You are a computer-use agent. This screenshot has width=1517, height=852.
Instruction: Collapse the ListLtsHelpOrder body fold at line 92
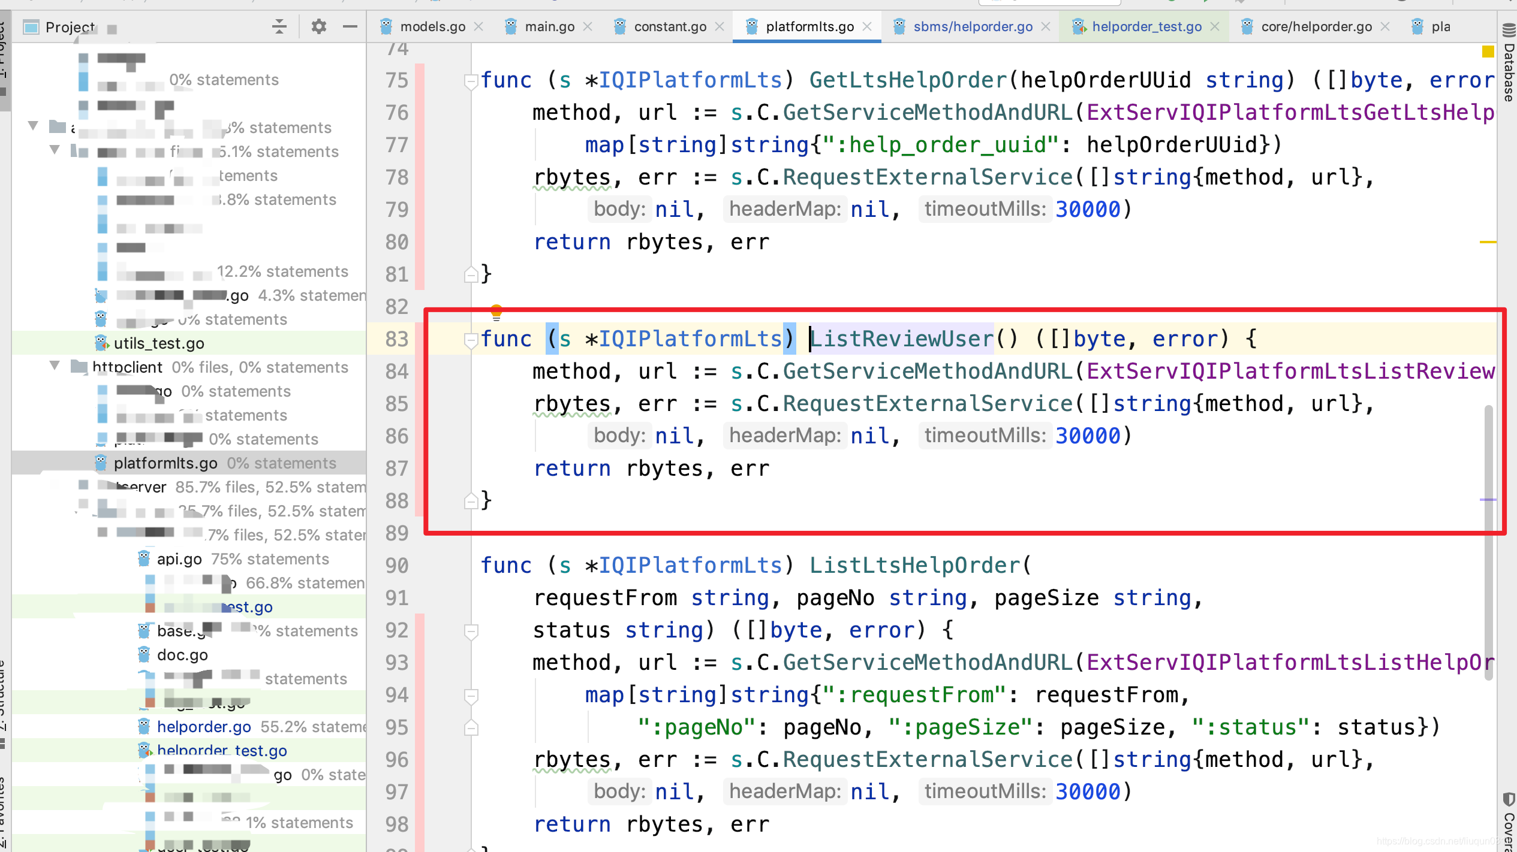click(471, 631)
